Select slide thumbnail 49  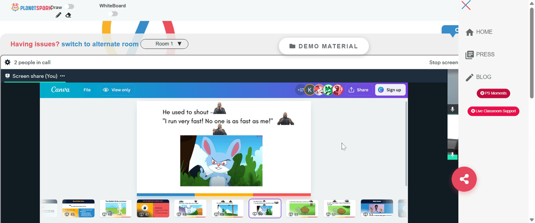coord(227,209)
